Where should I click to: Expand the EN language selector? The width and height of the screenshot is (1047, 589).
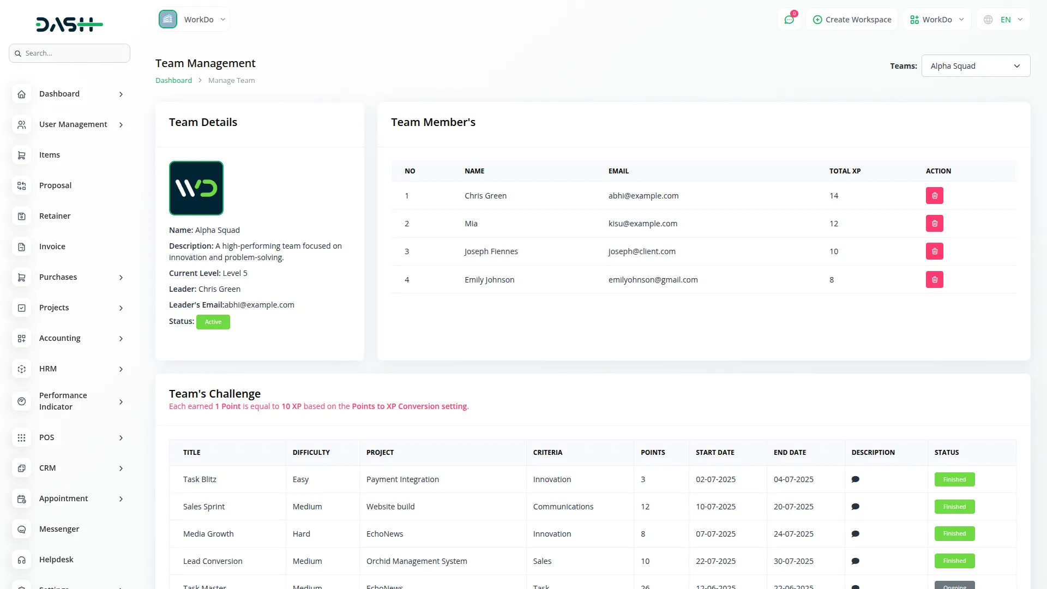click(x=1003, y=20)
